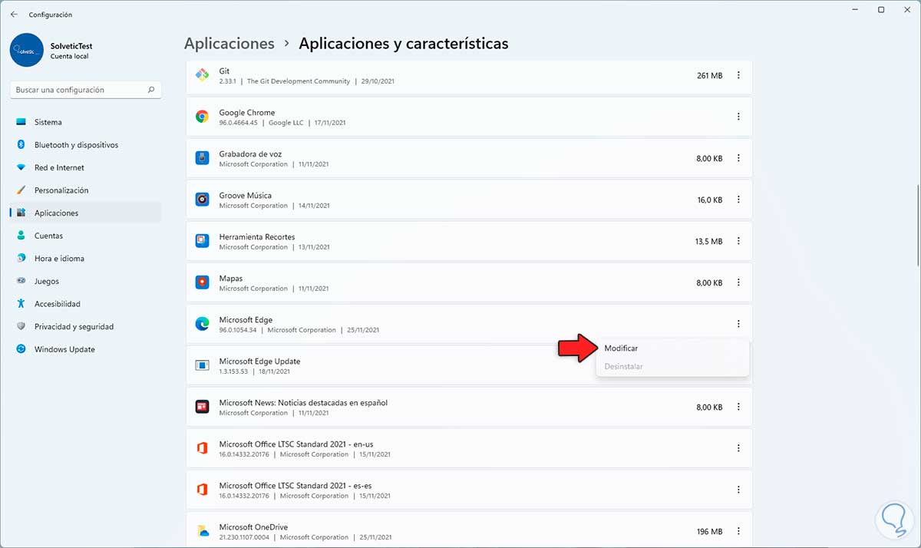Click the Grabadora de voz app icon
This screenshot has height=548, width=921.
point(202,158)
